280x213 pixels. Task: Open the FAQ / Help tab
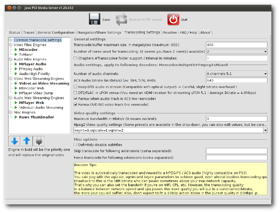coord(188,32)
